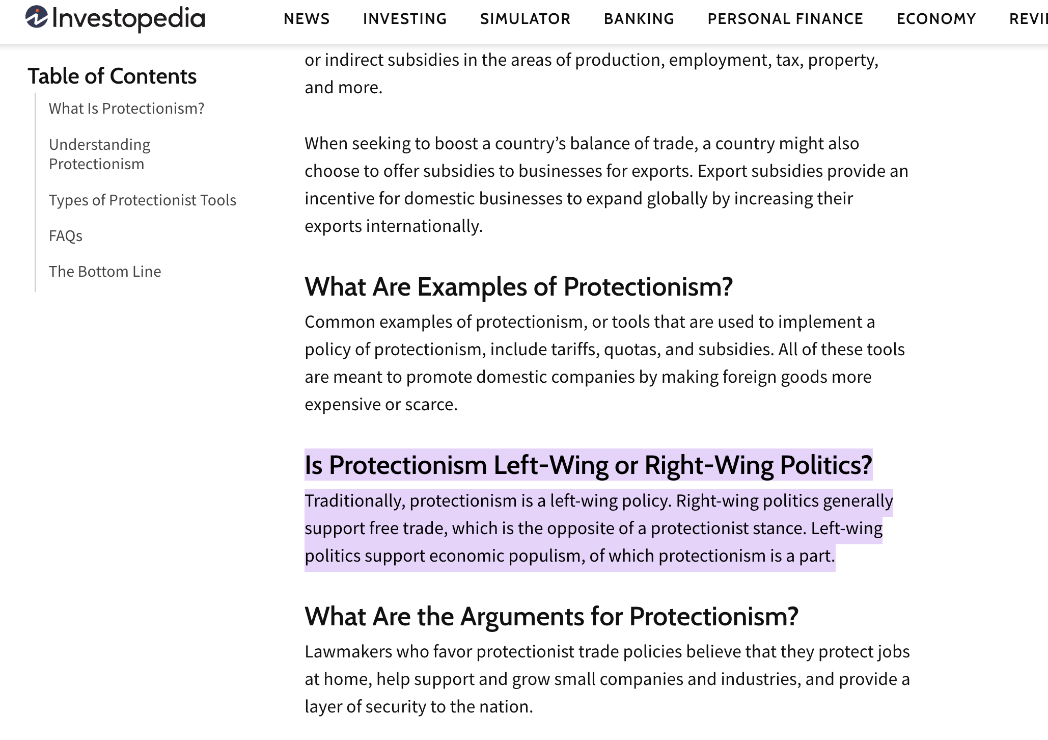Click the Investopedia logo icon
This screenshot has width=1048, height=740.
point(37,17)
